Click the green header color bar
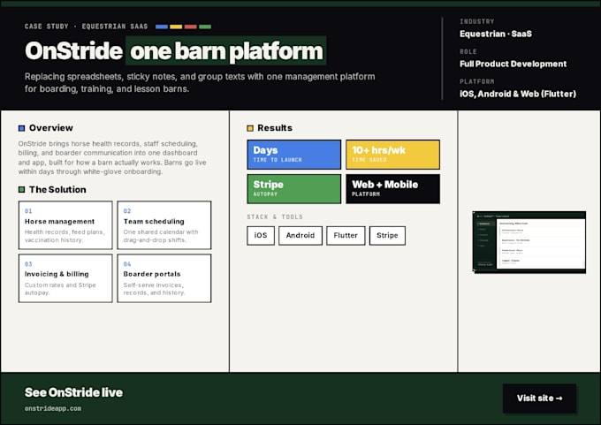The height and width of the screenshot is (425, 601). pyautogui.click(x=205, y=27)
